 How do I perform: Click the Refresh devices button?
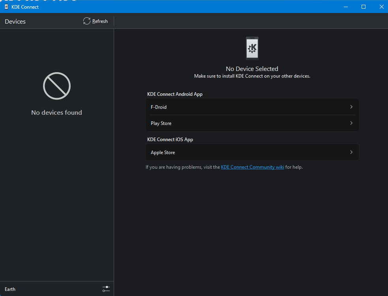click(96, 21)
